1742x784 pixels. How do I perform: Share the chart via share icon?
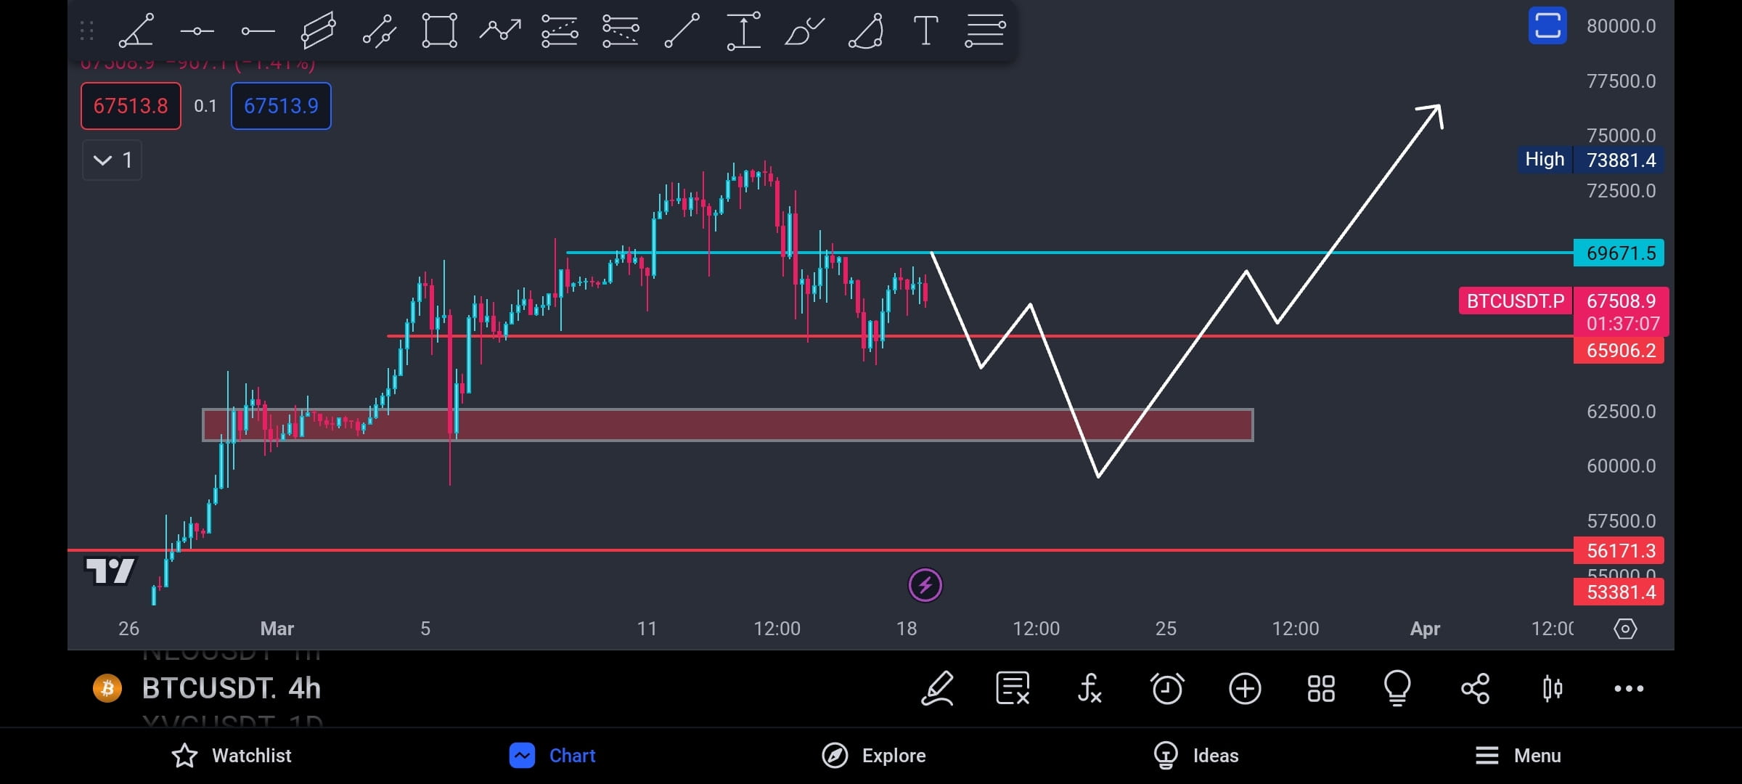[x=1476, y=688]
